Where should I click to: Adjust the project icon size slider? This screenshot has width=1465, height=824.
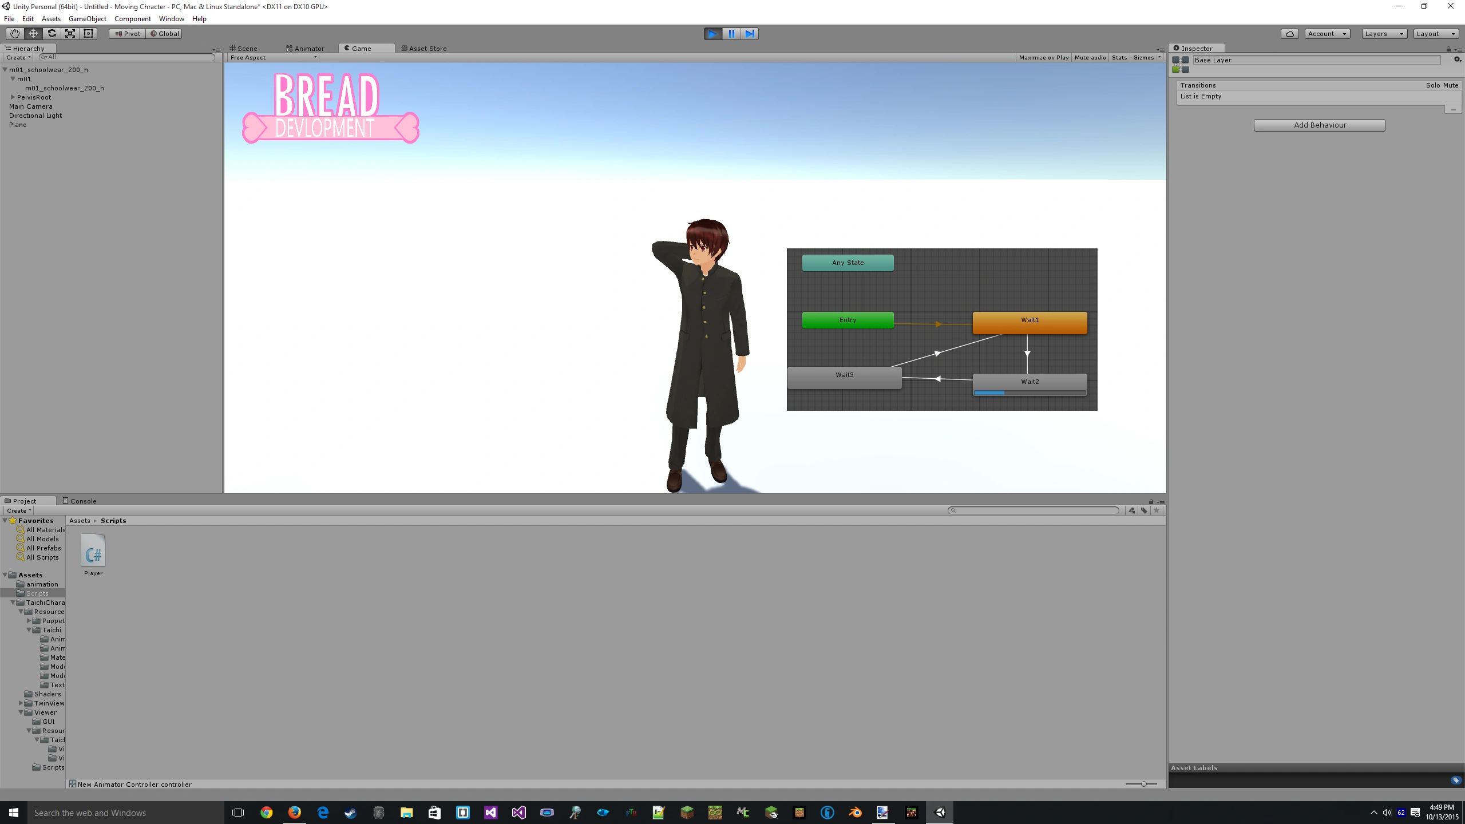point(1143,784)
